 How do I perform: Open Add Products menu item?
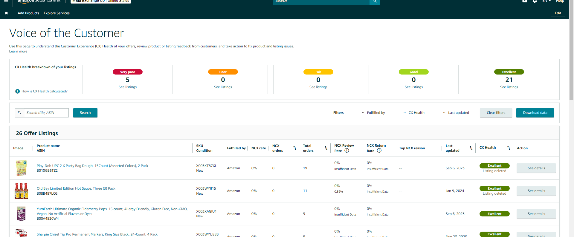pyautogui.click(x=28, y=13)
